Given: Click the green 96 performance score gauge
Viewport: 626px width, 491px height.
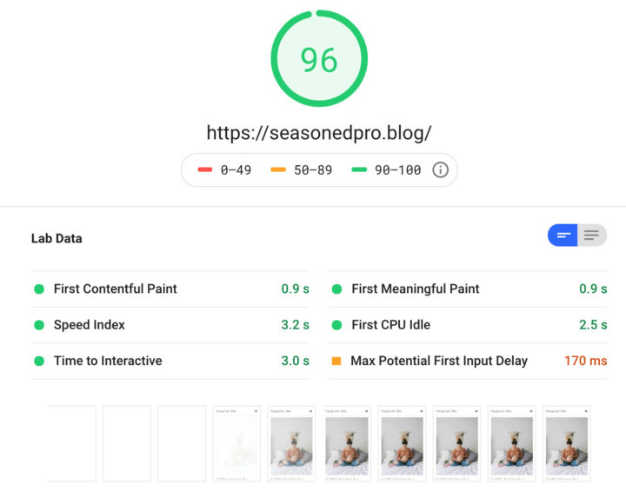Looking at the screenshot, I should [318, 60].
